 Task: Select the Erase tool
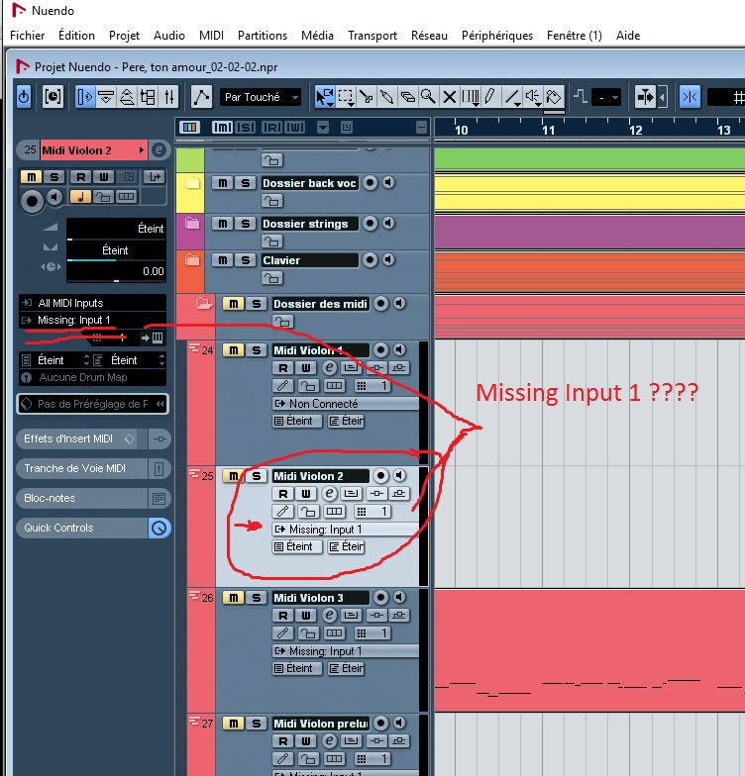pos(408,97)
